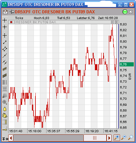Click the gray scrollbar track area
Image resolution: width=136 pixels, height=143 pixels.
[x=48, y=138]
